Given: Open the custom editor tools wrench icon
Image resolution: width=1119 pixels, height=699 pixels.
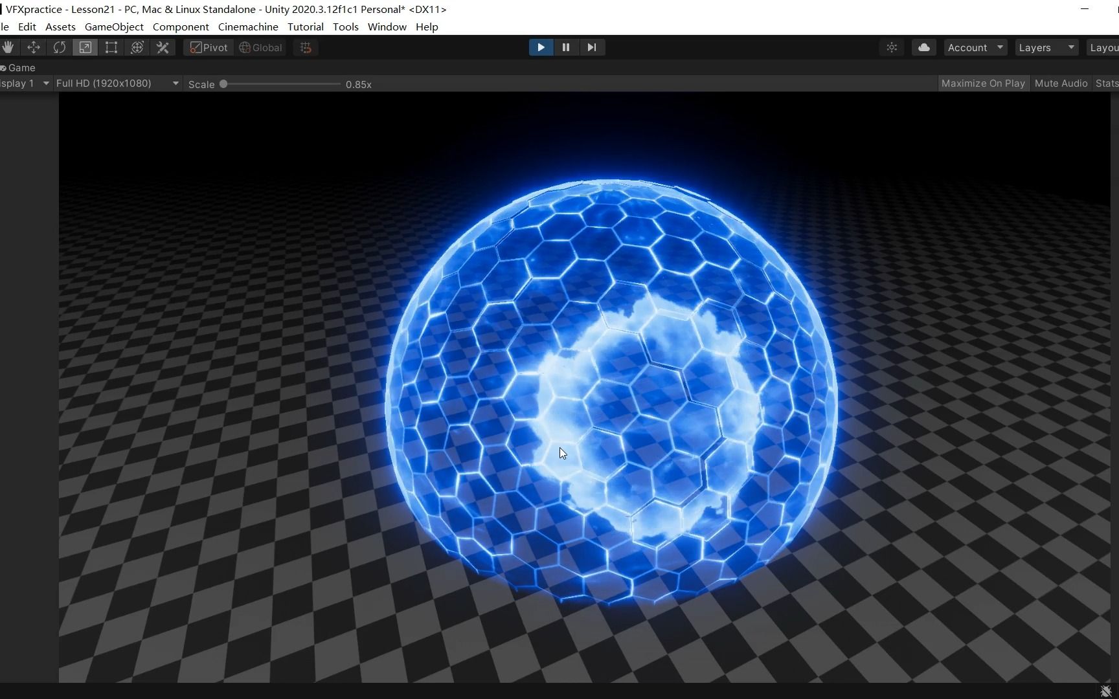Looking at the screenshot, I should (163, 47).
